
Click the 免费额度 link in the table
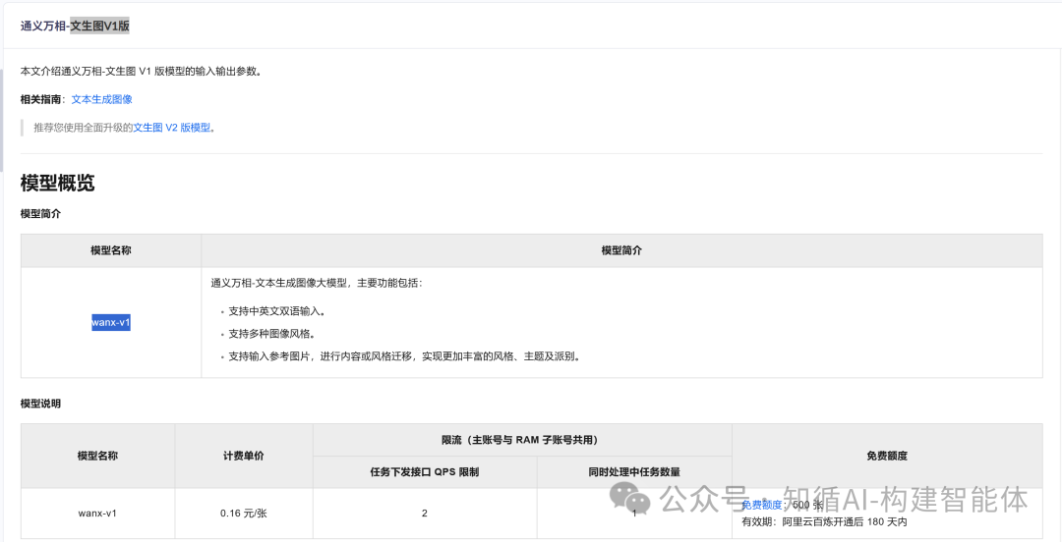(761, 505)
